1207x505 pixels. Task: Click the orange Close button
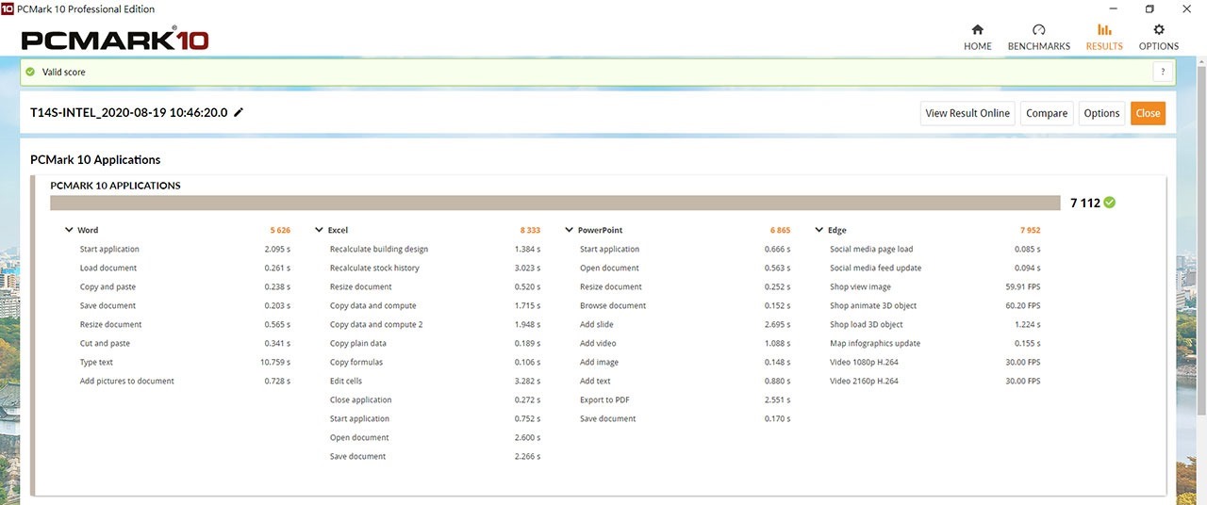point(1148,113)
